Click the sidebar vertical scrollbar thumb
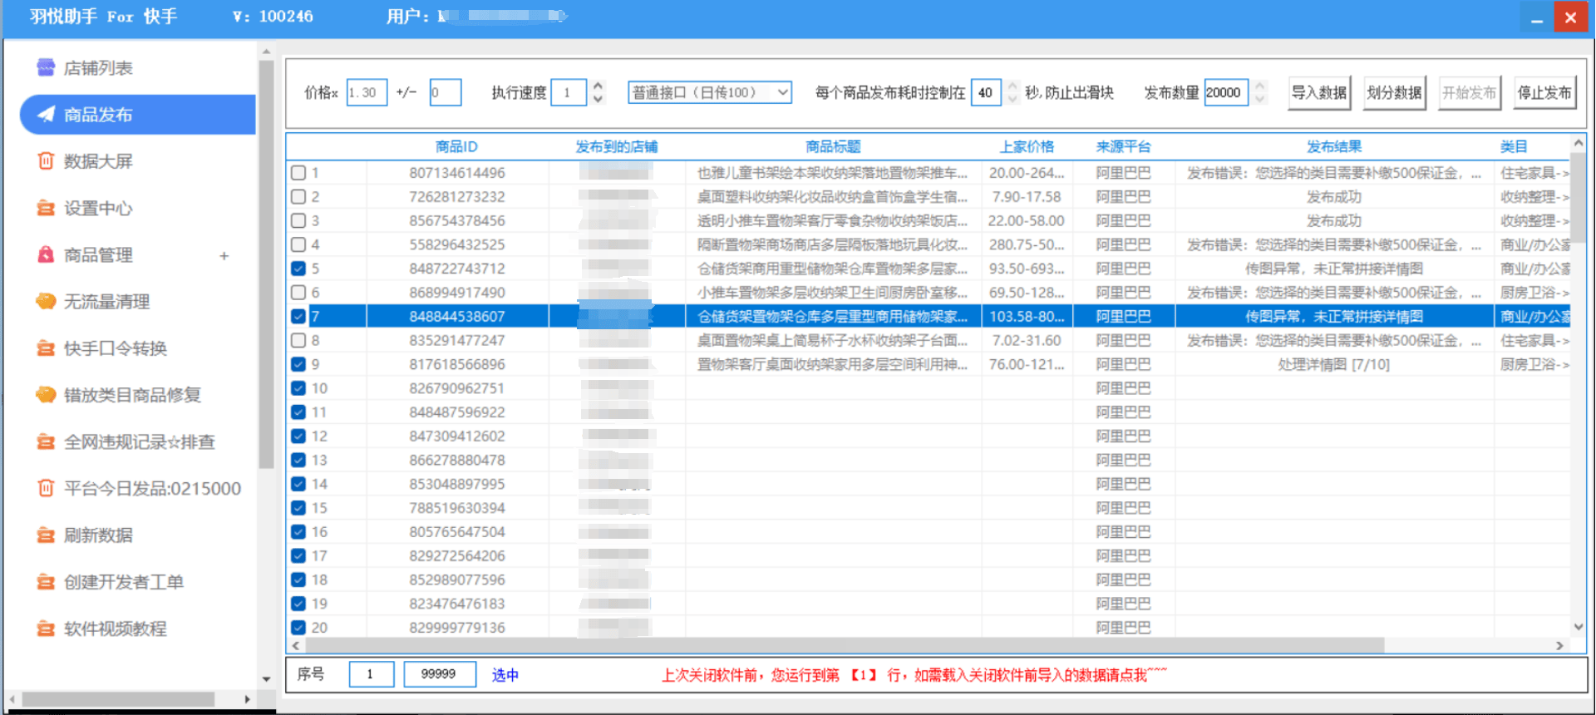This screenshot has height=715, width=1596. 266,264
